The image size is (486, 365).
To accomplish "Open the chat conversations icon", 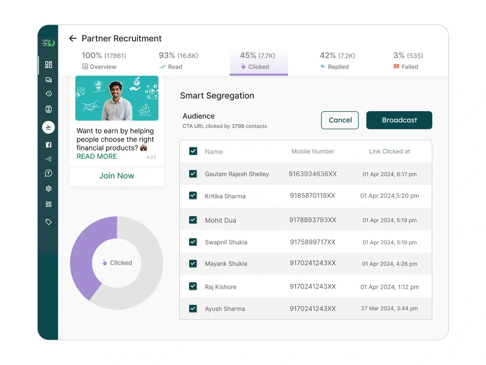I will pos(49,79).
